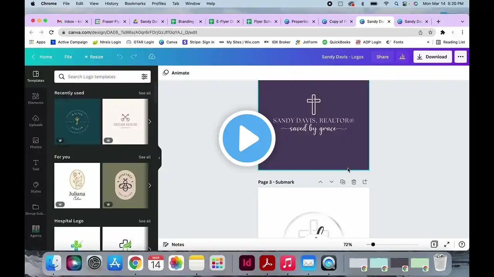
Task: Open the Photos sidebar panel
Action: [x=36, y=143]
